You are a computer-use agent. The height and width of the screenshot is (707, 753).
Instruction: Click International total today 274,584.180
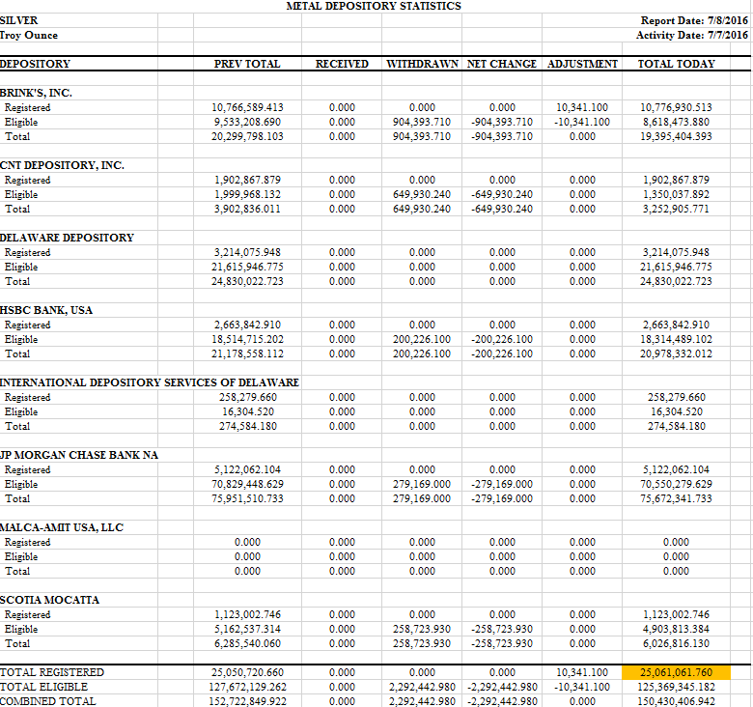[x=677, y=427]
